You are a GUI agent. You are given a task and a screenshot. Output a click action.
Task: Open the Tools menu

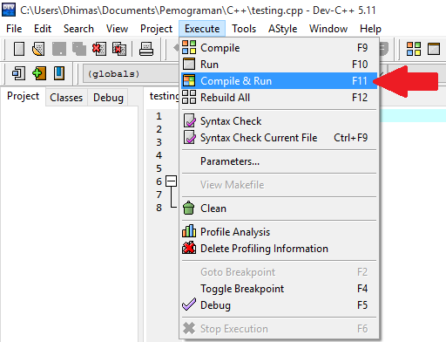pos(244,29)
